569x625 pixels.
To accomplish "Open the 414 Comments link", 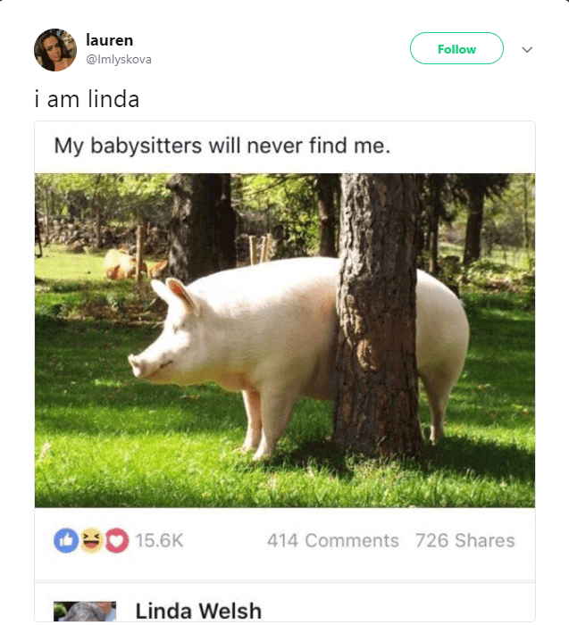I will click(x=333, y=541).
